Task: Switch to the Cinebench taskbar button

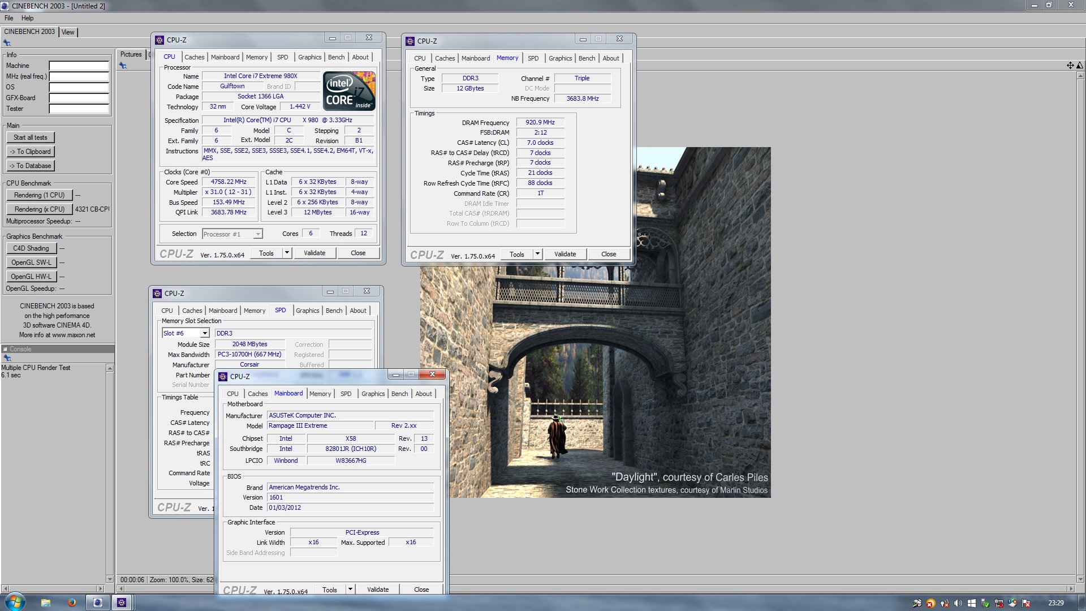Action: tap(97, 603)
